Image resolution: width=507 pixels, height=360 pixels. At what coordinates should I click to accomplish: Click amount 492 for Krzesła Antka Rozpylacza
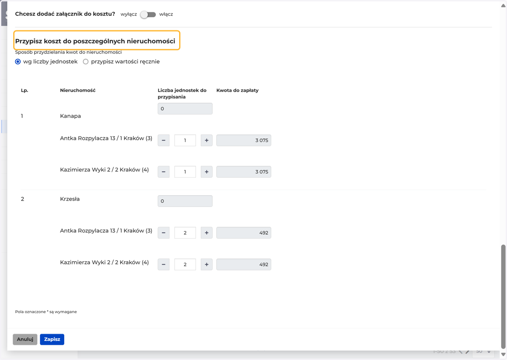[x=244, y=233]
